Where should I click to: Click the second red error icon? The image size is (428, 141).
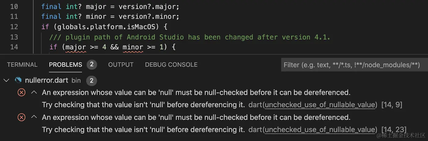(x=21, y=117)
